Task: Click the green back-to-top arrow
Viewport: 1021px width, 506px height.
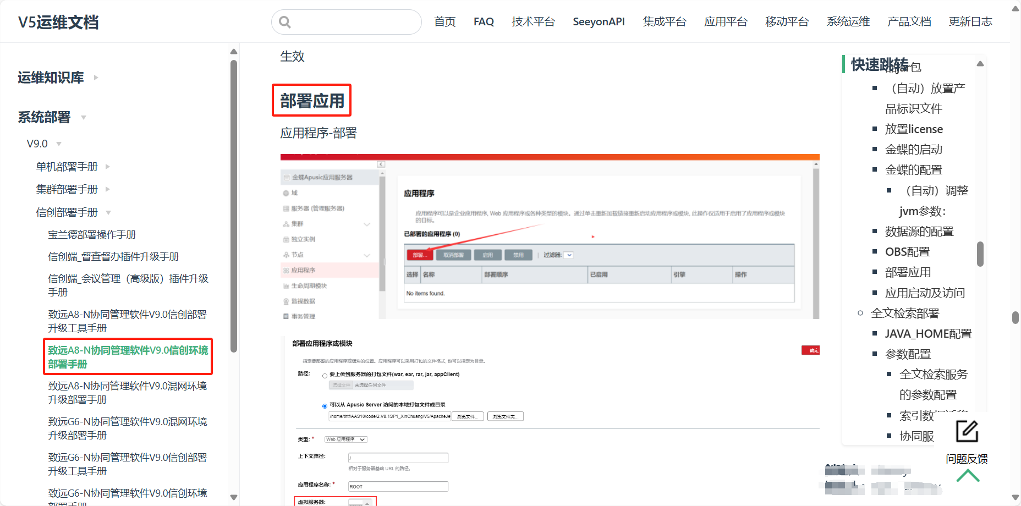Action: point(968,476)
